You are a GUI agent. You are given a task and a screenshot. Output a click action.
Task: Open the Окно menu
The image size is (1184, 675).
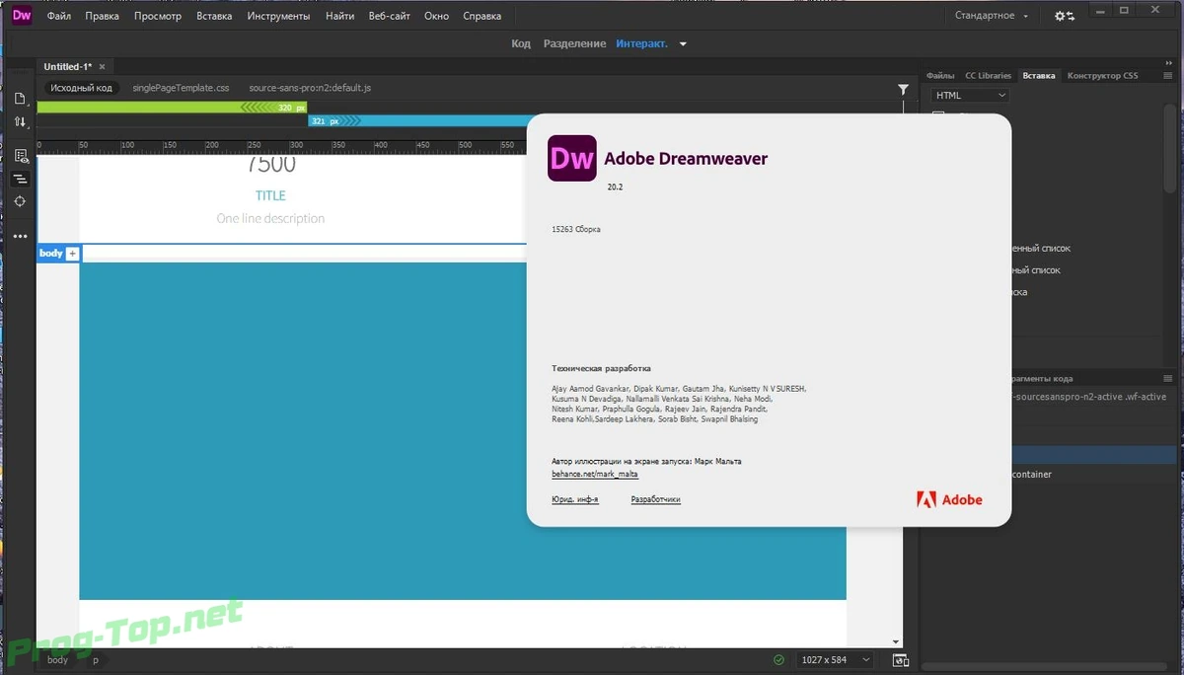click(x=436, y=16)
